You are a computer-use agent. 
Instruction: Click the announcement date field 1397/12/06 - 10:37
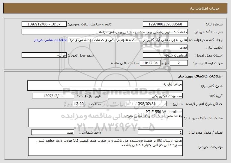coord(44,24)
